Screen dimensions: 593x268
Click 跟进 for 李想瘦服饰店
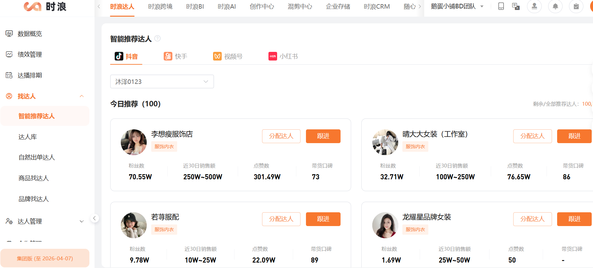[x=323, y=136]
